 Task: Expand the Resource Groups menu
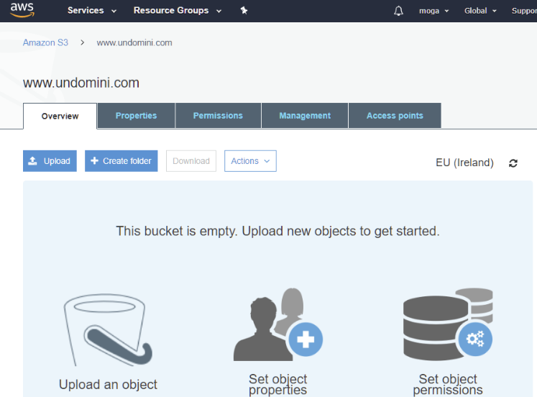tap(178, 11)
